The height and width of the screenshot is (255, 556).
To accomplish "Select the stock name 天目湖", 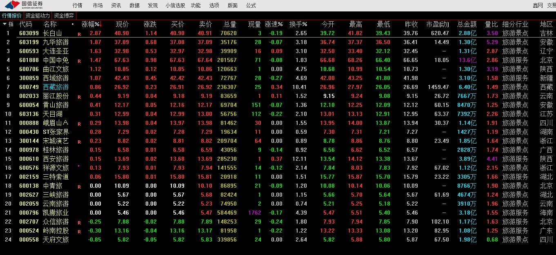I will [53, 114].
